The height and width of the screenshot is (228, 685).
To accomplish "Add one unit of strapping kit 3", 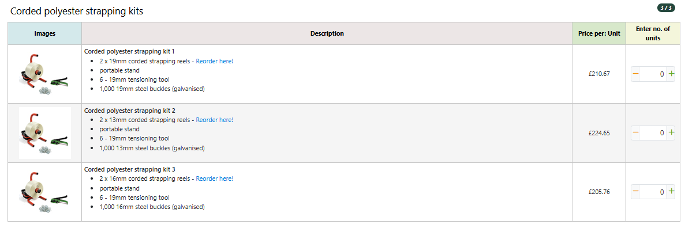I will tap(671, 191).
